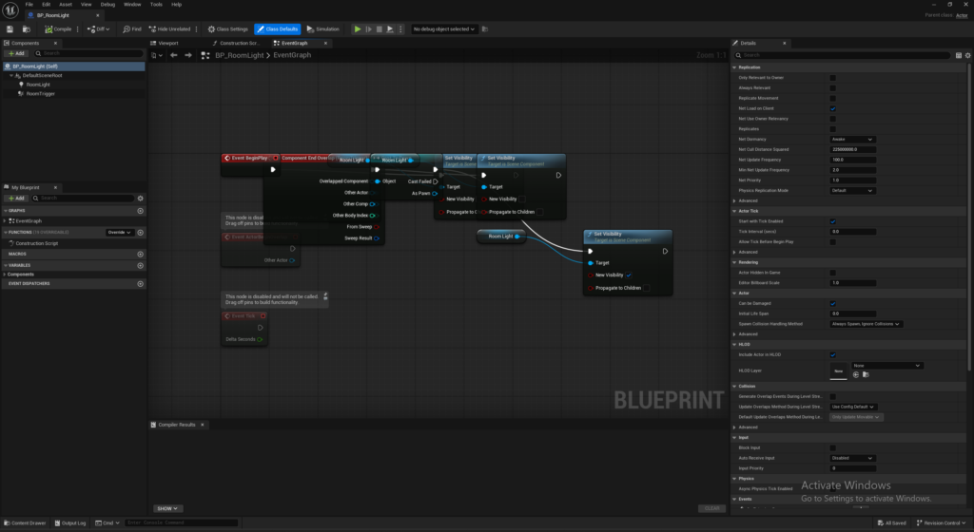Select RoomTrigger in Components tree
This screenshot has width=974, height=532.
point(40,94)
